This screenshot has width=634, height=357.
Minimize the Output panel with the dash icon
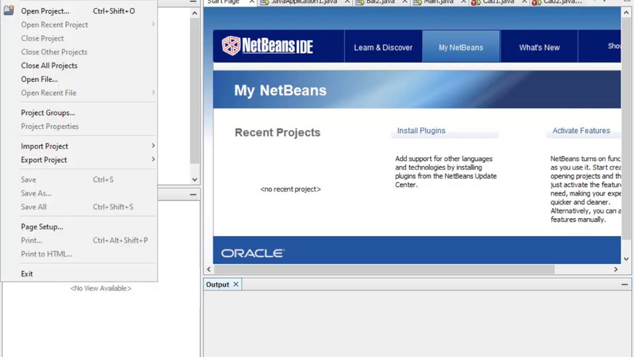click(625, 285)
